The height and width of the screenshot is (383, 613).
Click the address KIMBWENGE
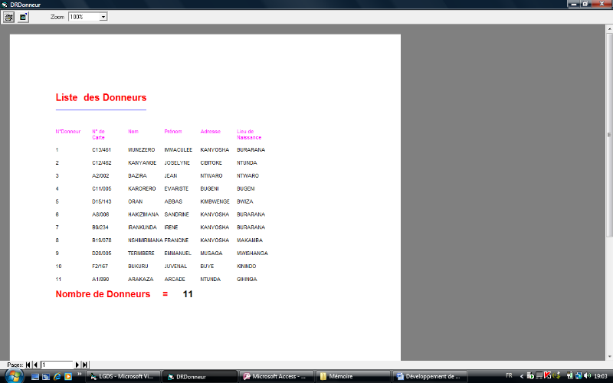coord(215,201)
